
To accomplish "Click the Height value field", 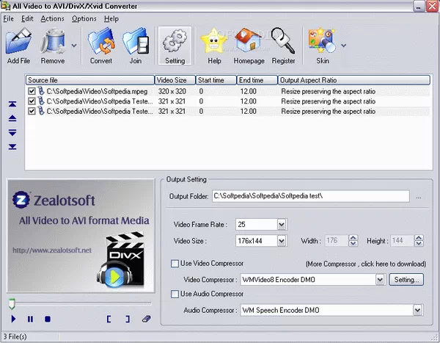I will [x=402, y=241].
